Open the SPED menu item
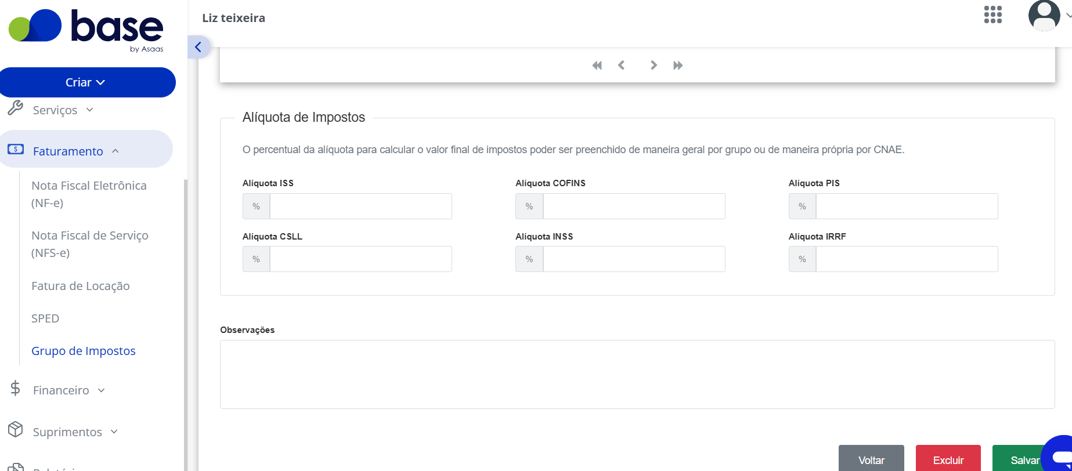The width and height of the screenshot is (1072, 471). point(45,318)
